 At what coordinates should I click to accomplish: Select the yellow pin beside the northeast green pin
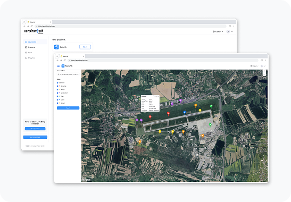click(200, 111)
